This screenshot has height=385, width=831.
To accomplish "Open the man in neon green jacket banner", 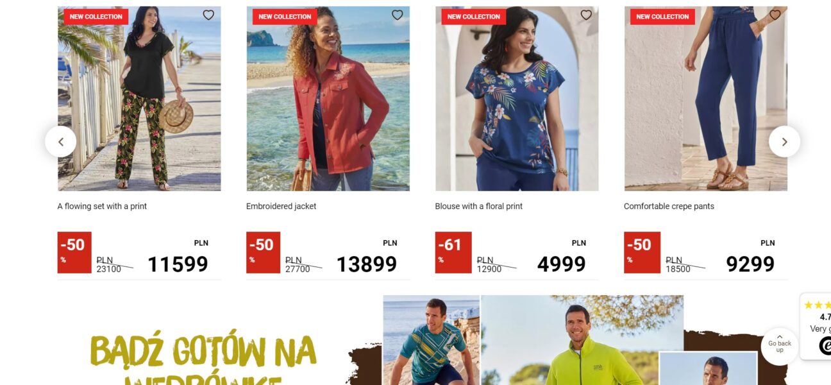I will [582, 340].
